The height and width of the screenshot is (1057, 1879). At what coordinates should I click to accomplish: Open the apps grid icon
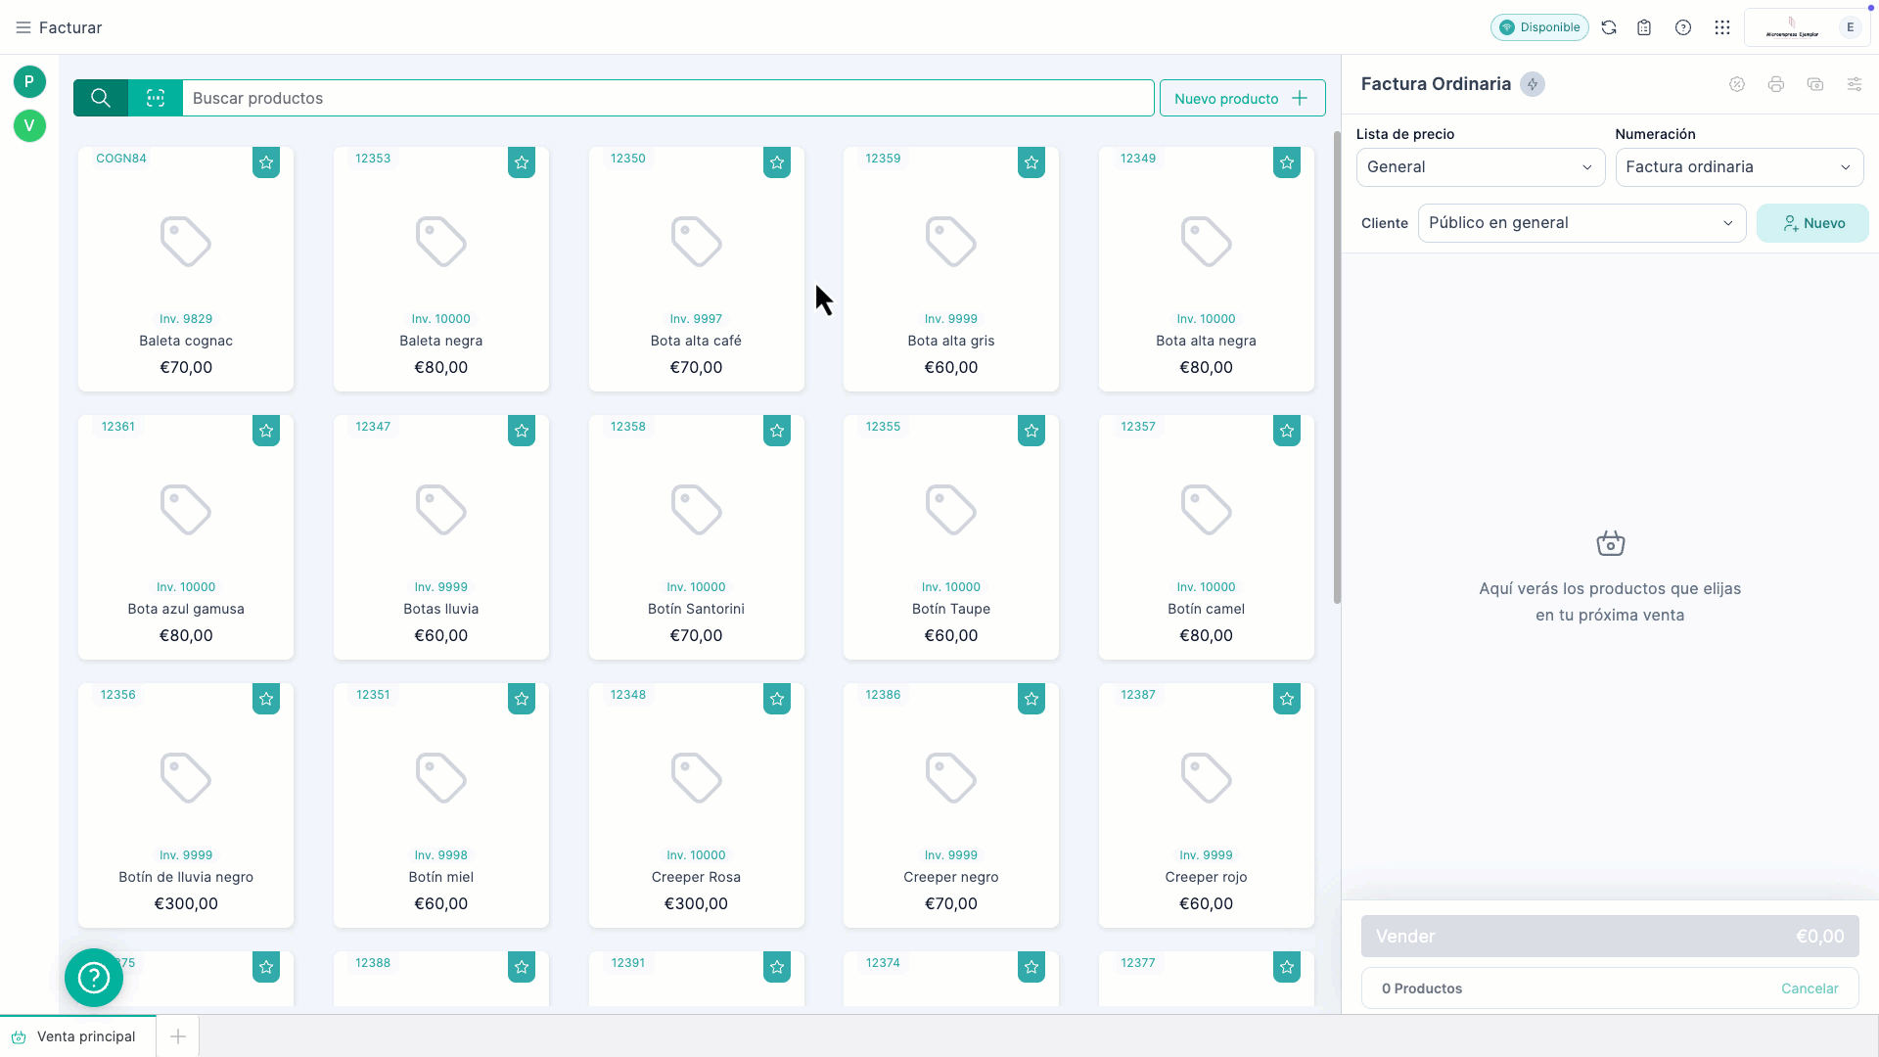(x=1722, y=27)
